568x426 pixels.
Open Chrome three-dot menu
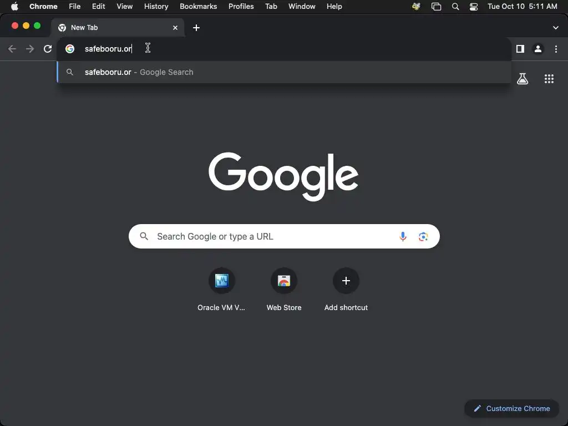click(x=556, y=49)
